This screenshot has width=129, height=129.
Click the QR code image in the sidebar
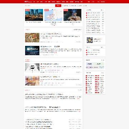pyautogui.click(x=90, y=40)
